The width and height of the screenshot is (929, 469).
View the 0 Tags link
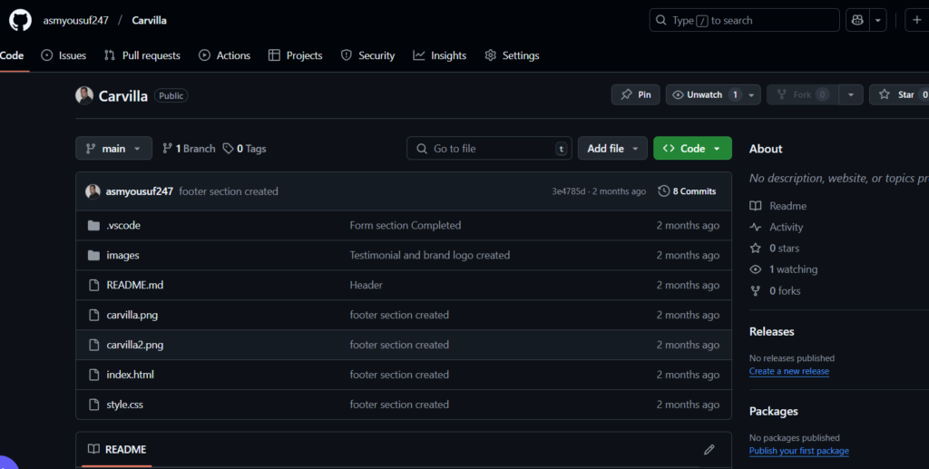coord(244,149)
